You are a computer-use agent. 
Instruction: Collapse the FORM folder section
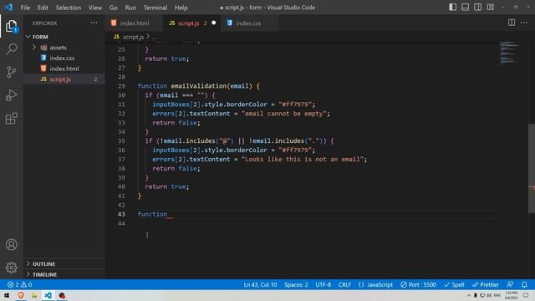point(64,37)
